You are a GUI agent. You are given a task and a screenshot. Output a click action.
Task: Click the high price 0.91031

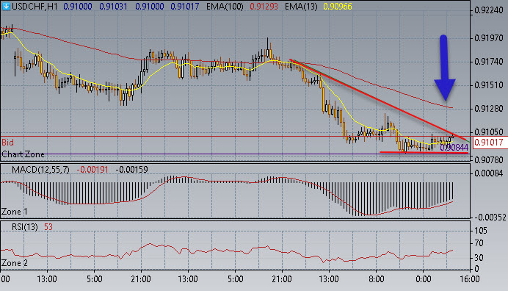(113, 7)
